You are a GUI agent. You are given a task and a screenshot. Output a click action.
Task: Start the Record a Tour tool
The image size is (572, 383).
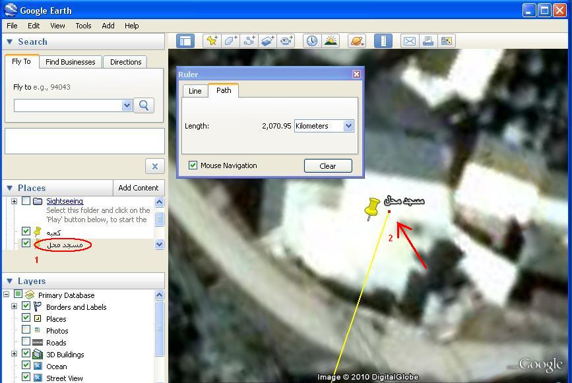pos(286,41)
